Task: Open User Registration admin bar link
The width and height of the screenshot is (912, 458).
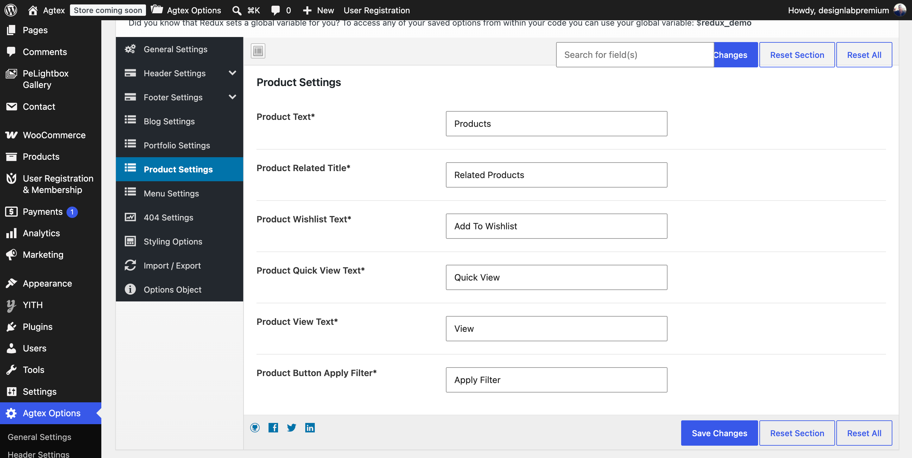Action: click(x=377, y=10)
